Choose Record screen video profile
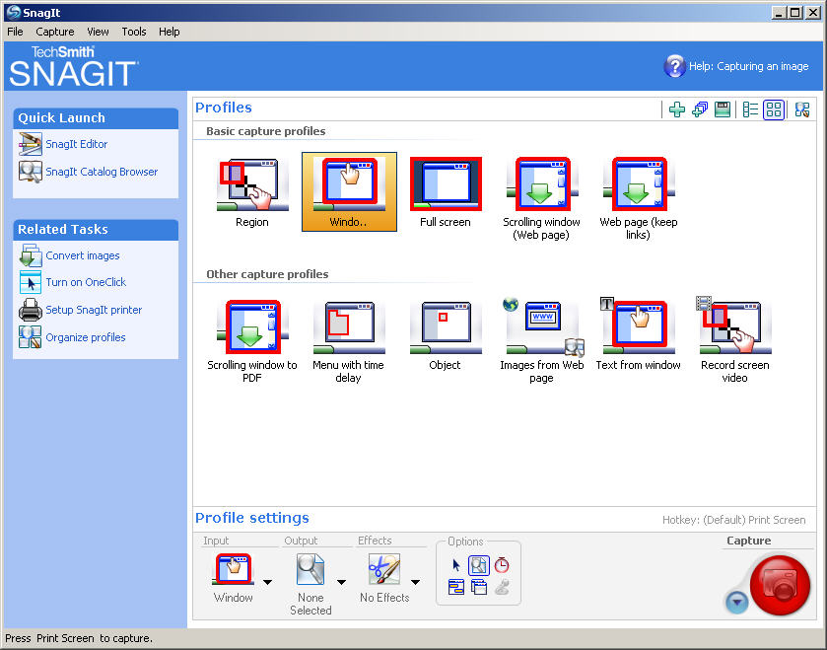The height and width of the screenshot is (650, 827). 734,341
